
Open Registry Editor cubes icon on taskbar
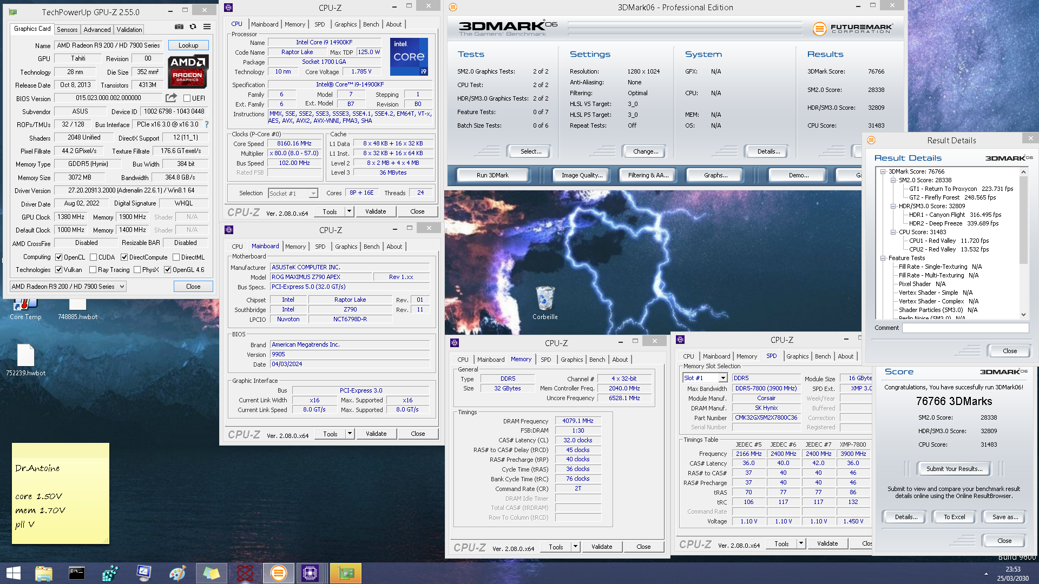[x=110, y=573]
